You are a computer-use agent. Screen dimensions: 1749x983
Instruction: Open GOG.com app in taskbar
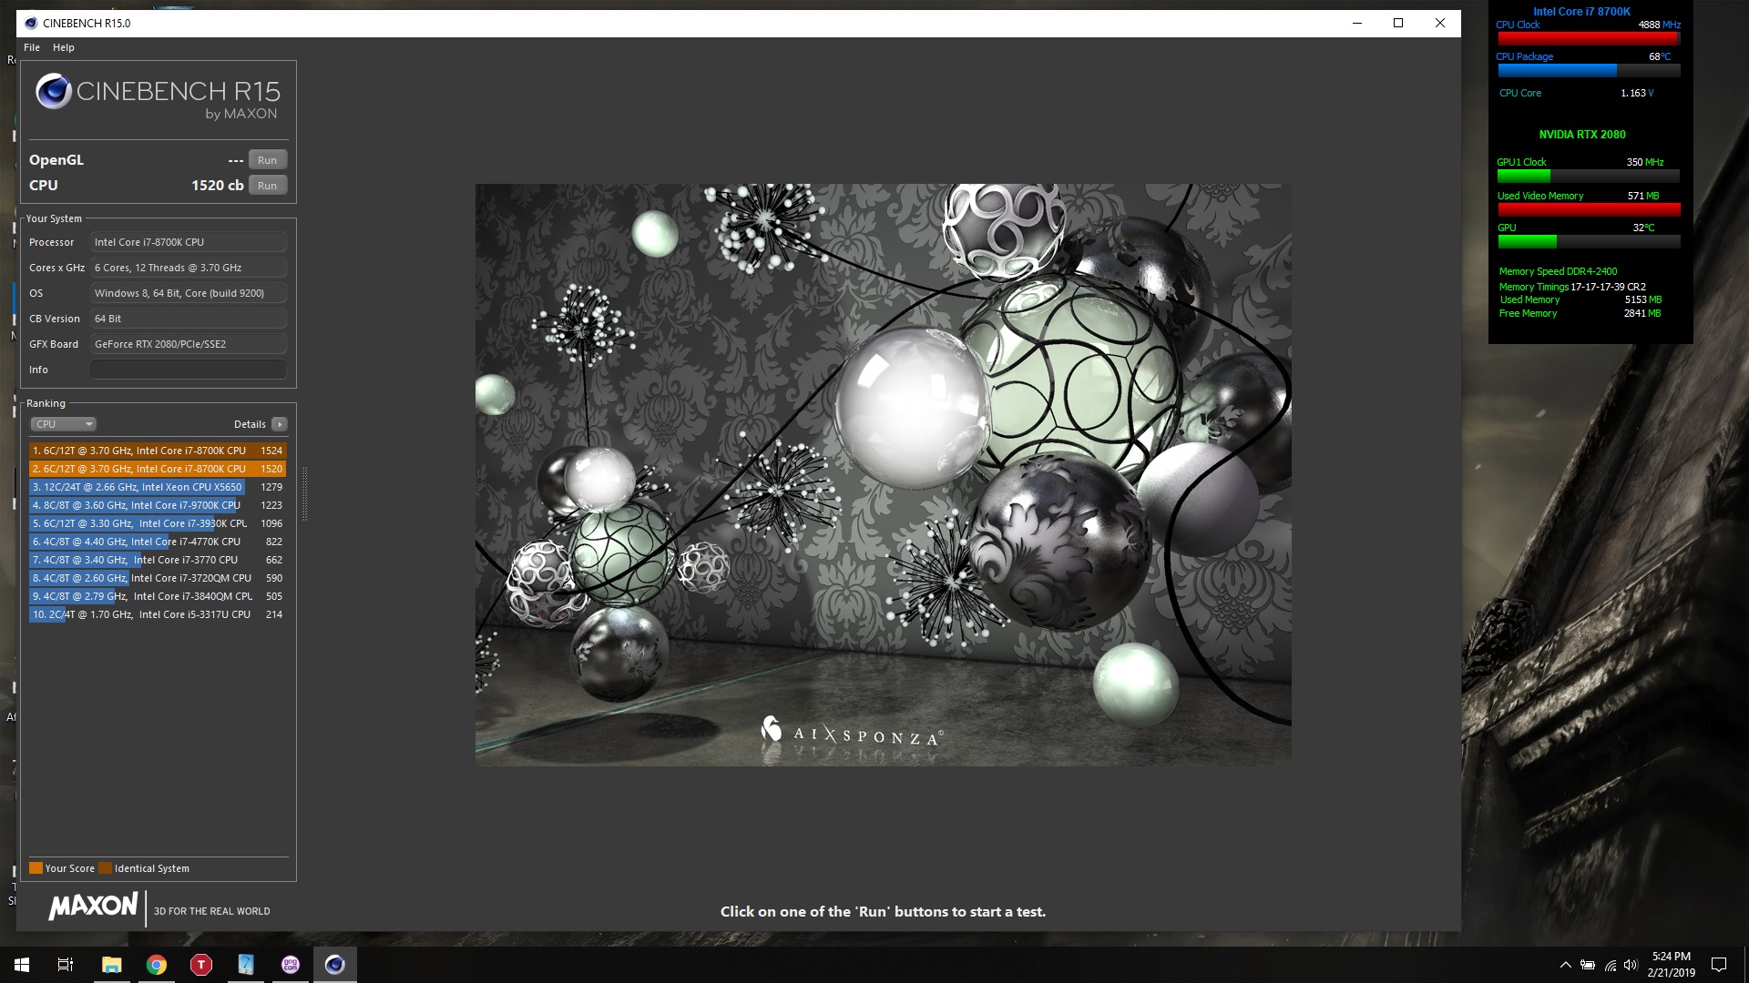(x=290, y=965)
